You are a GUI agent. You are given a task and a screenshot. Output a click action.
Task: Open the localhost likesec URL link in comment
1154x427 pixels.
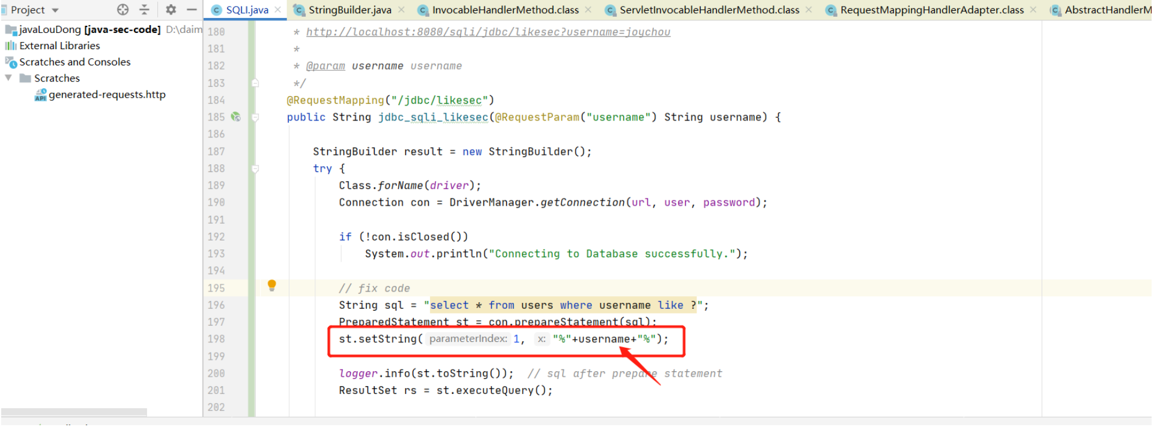[488, 32]
